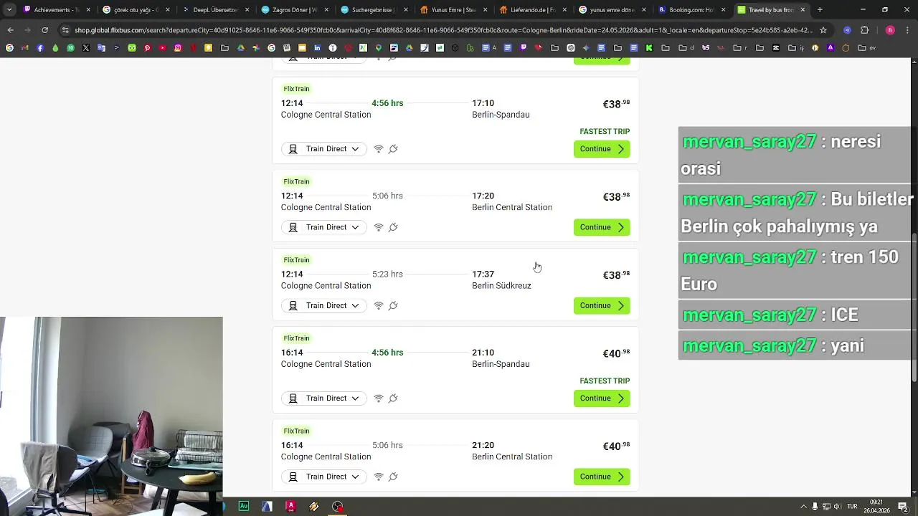Continue with 12:14 Berlin Central Station trip
This screenshot has width=918, height=516.
(x=602, y=227)
